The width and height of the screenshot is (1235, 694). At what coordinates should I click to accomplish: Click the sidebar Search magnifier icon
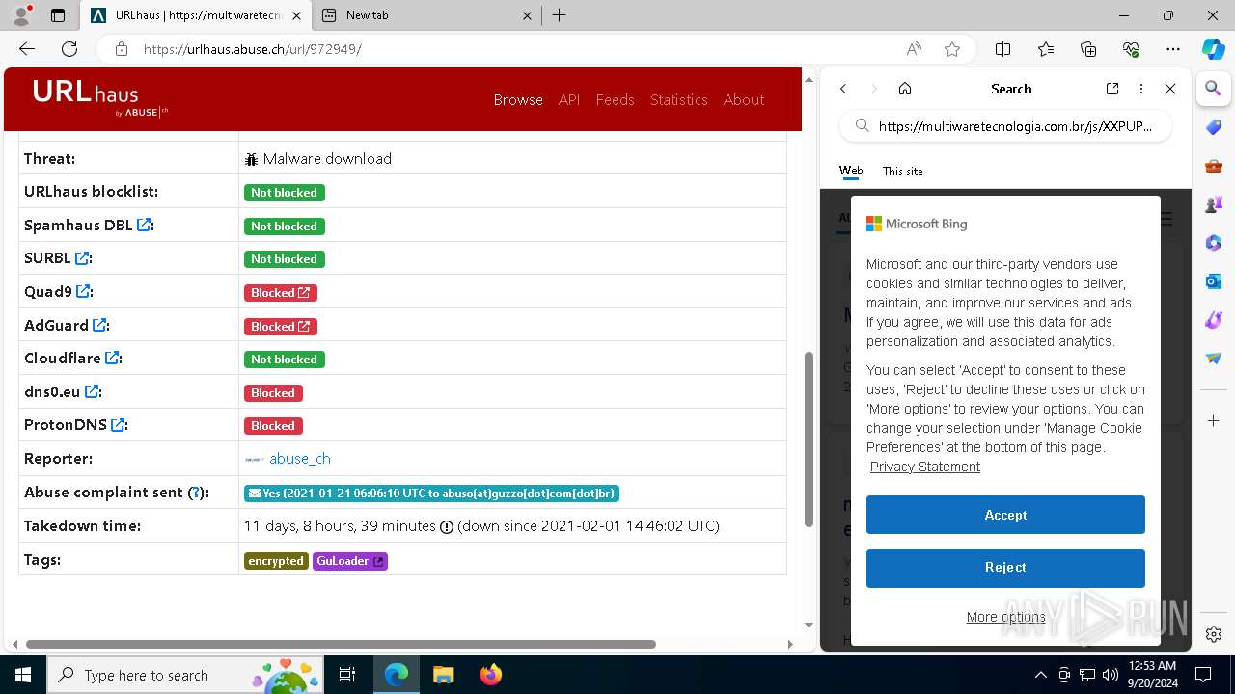point(1214,89)
